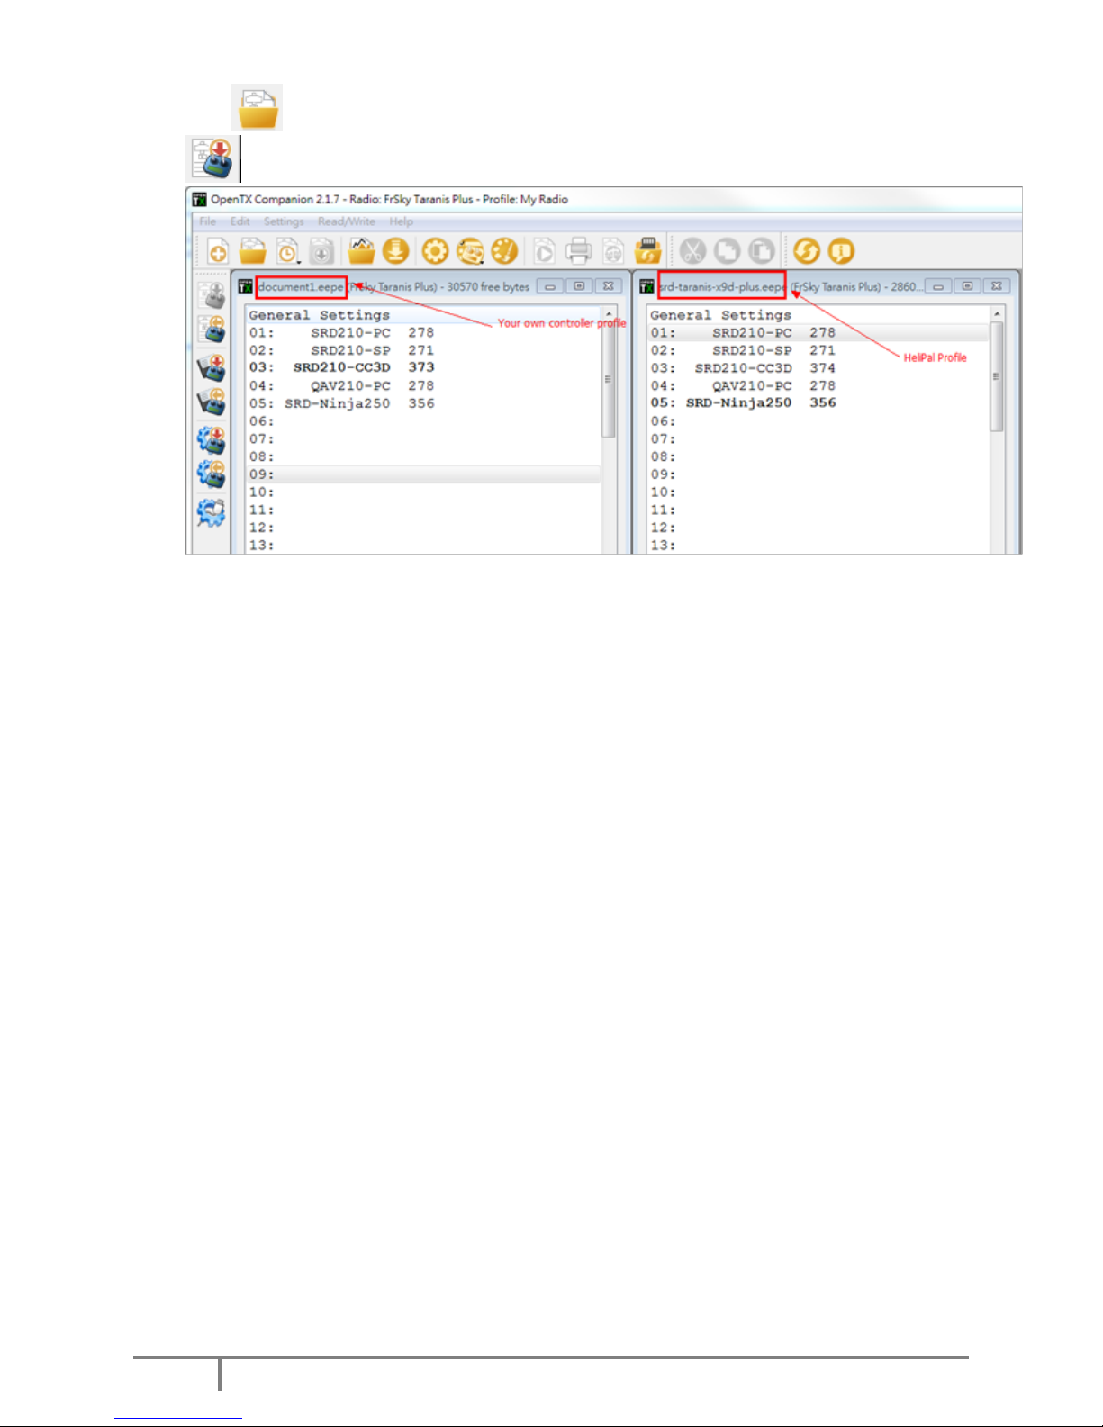The height and width of the screenshot is (1427, 1103).
Task: Click the folder-radio yellow arrow sidebar icon
Action: pyautogui.click(x=212, y=402)
